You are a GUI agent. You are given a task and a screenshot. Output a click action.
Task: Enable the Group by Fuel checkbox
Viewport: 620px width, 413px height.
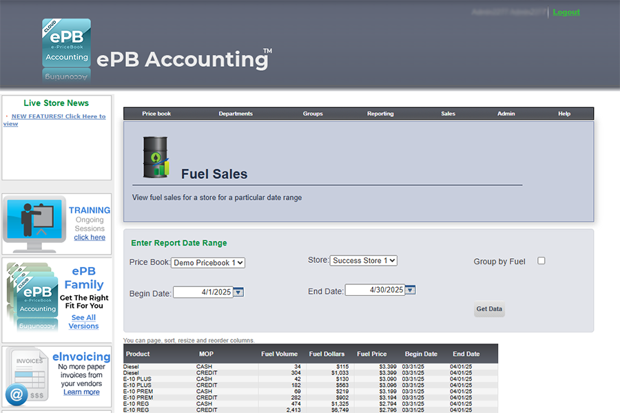[541, 260]
